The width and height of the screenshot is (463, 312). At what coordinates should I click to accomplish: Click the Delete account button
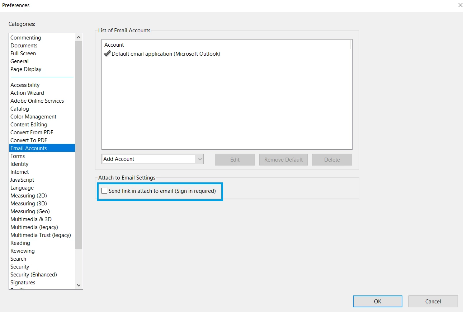pyautogui.click(x=332, y=160)
